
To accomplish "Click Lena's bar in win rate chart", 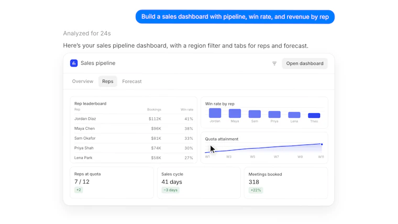I will point(294,115).
